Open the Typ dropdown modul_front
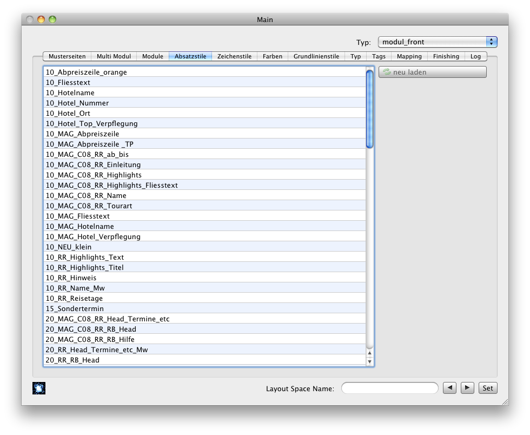Screen dimensions: 530x435 [x=437, y=42]
